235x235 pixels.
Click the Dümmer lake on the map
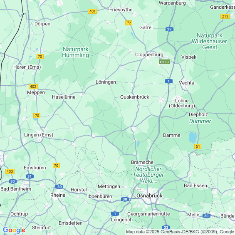pos(193,137)
